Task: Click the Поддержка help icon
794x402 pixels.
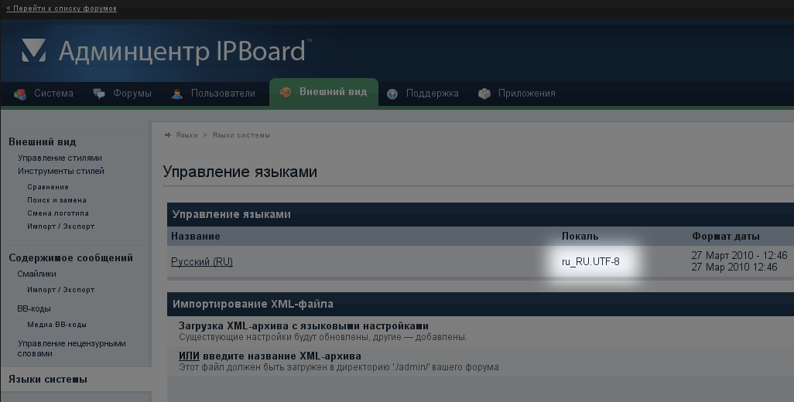Action: (x=392, y=94)
